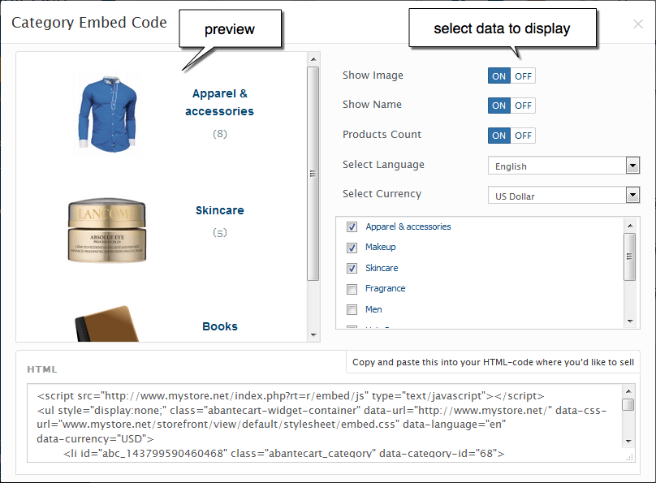The width and height of the screenshot is (656, 483).
Task: Click the HTML code box scroll down arrow
Action: point(628,441)
